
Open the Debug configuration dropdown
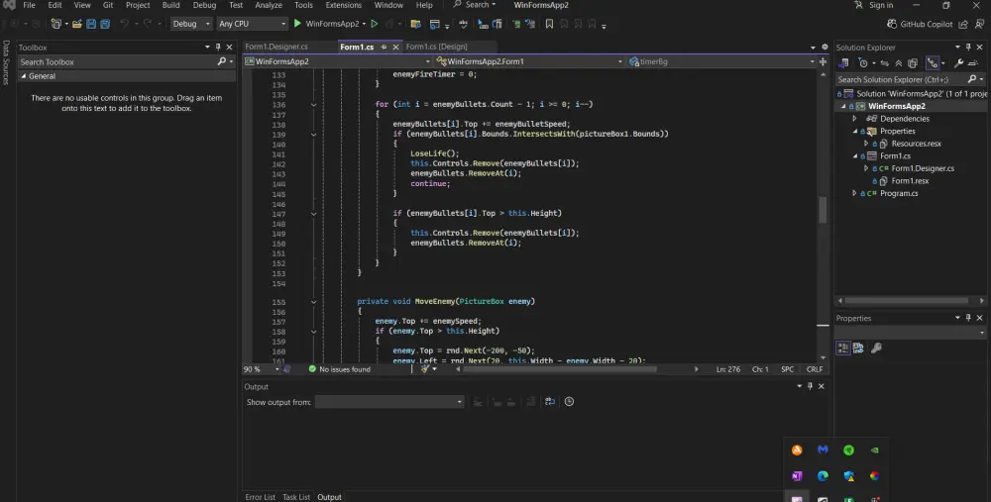(x=190, y=23)
